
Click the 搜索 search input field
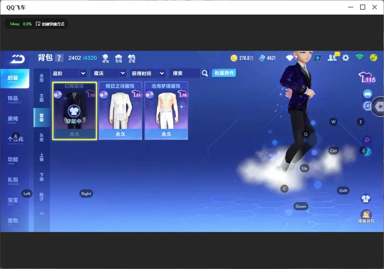(x=185, y=73)
